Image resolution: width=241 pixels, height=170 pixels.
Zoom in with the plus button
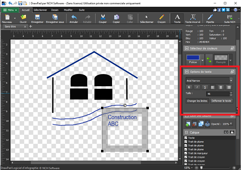[234, 168]
